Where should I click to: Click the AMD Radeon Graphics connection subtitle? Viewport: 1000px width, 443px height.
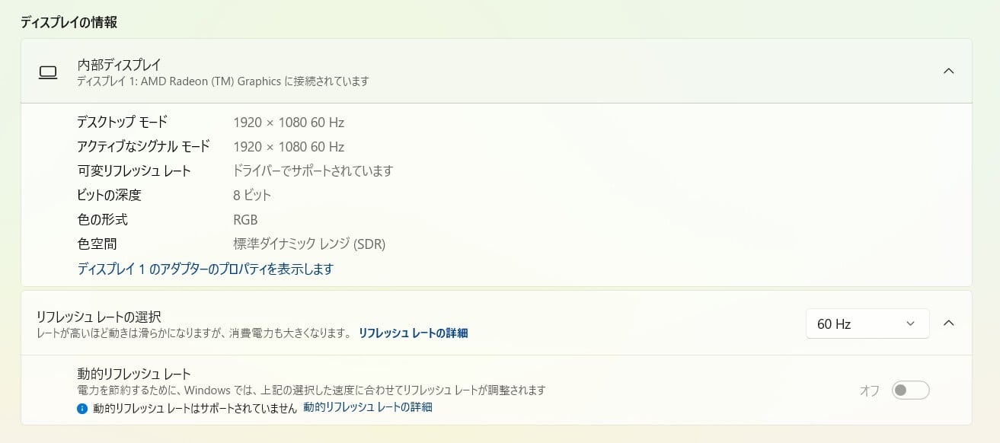(x=223, y=81)
